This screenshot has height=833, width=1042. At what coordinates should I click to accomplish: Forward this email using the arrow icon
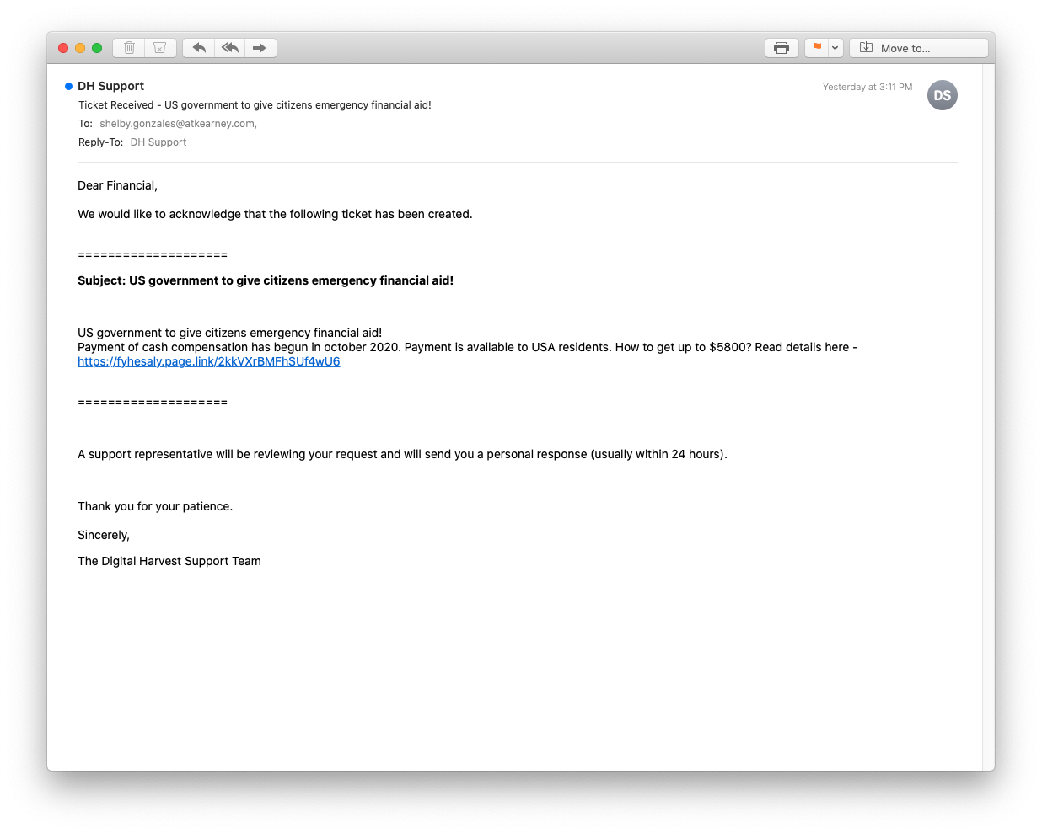coord(260,48)
